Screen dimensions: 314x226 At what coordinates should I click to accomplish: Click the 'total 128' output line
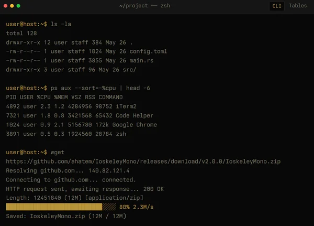[21, 33]
